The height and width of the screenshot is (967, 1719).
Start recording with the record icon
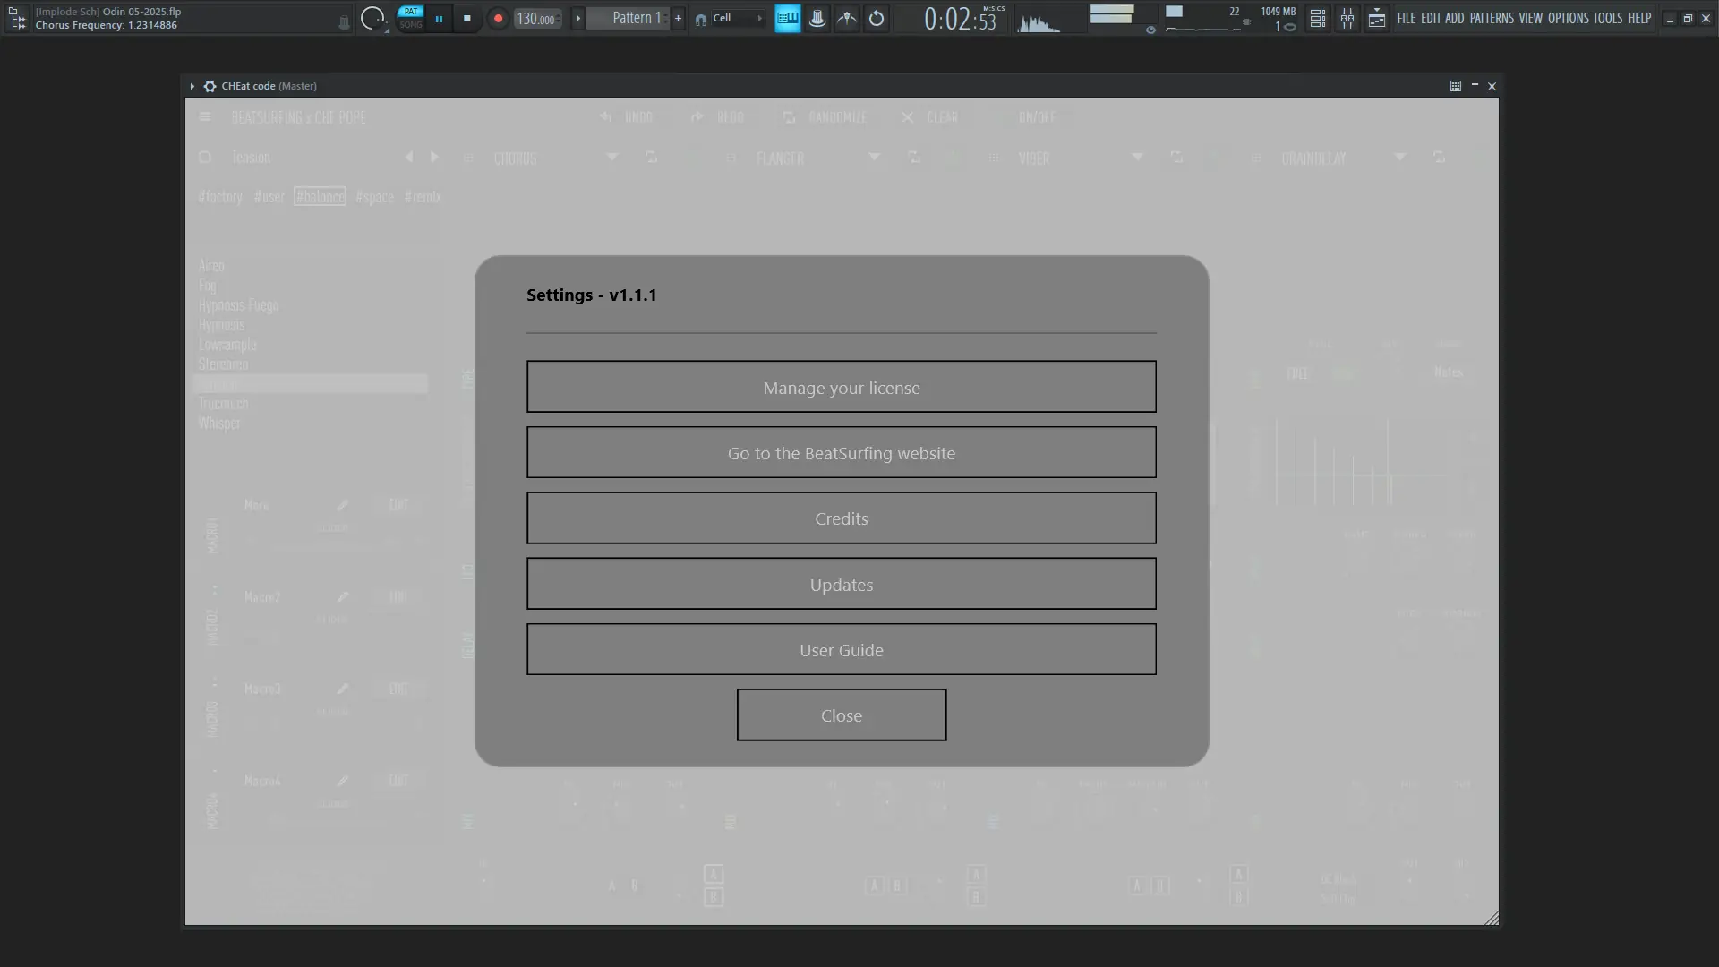tap(497, 18)
